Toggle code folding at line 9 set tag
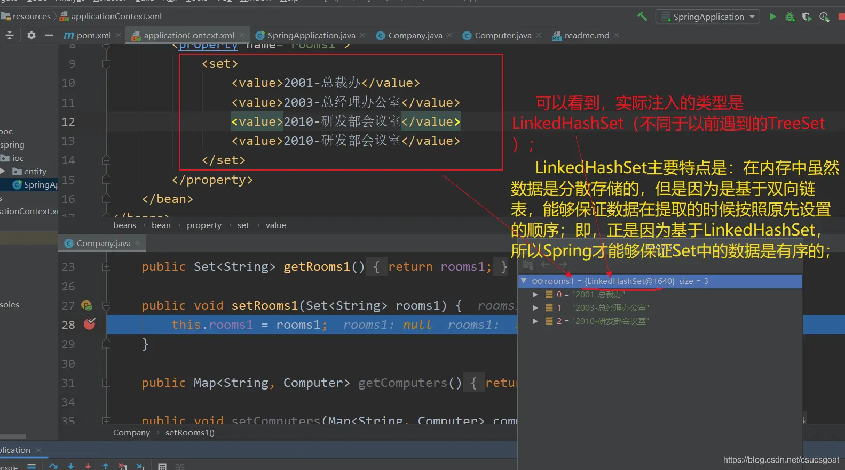The height and width of the screenshot is (470, 845). (x=106, y=64)
